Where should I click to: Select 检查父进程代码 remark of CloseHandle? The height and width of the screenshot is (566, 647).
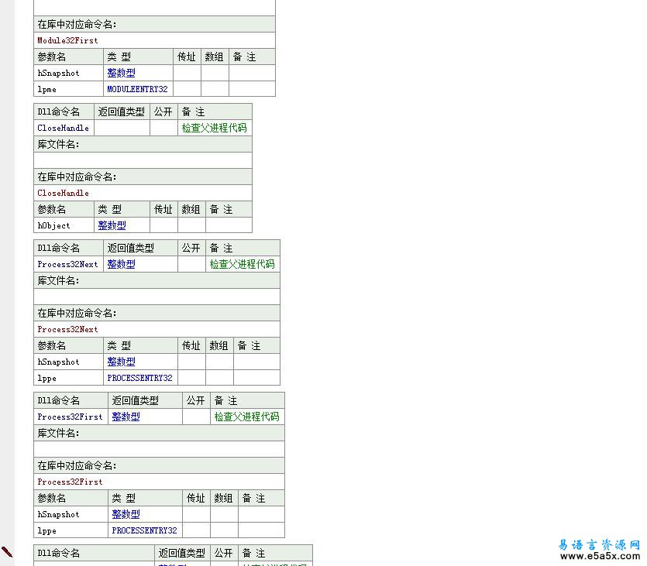pyautogui.click(x=214, y=128)
